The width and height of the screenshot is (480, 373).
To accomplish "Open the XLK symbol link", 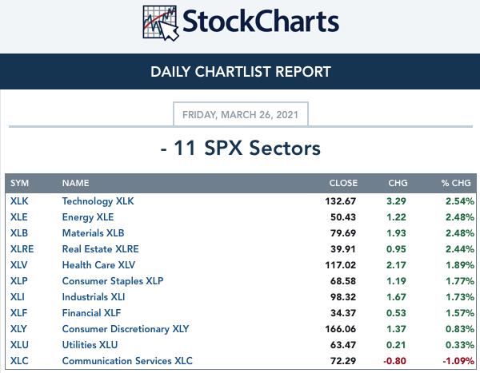I will [x=19, y=201].
